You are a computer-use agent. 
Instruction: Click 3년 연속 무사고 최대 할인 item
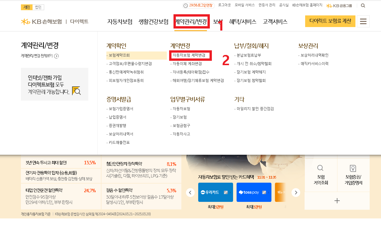[61, 163]
